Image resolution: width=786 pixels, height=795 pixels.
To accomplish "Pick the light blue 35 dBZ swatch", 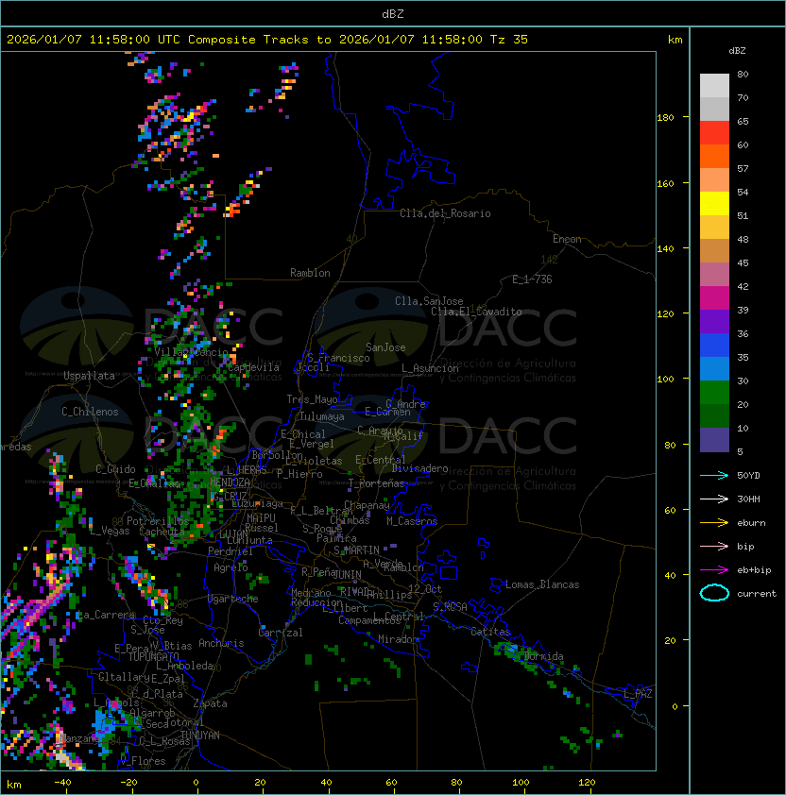I will 714,368.
